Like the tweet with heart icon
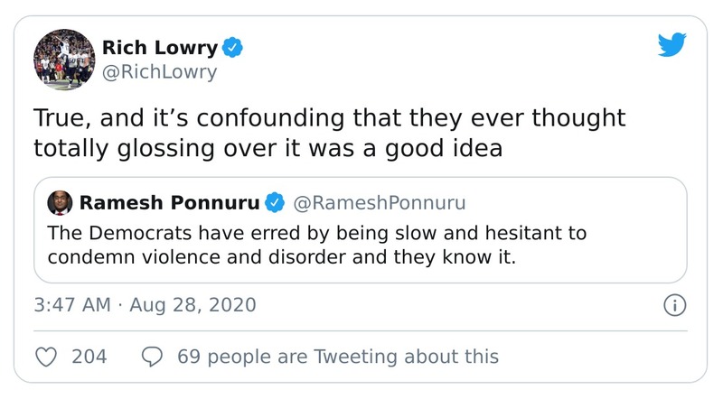The image size is (723, 399). coord(47,357)
